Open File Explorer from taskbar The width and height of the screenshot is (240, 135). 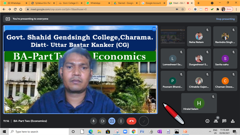(99, 131)
